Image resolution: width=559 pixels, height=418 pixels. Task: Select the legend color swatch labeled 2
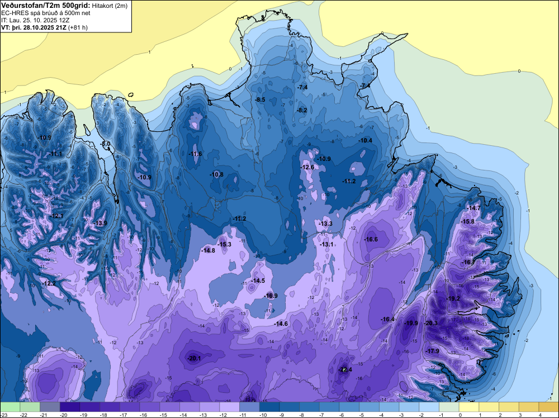[x=509, y=407]
